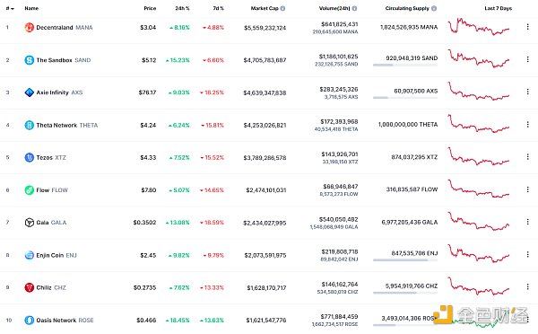
Task: Click The Sandbox SAND coin logo
Action: (x=30, y=60)
